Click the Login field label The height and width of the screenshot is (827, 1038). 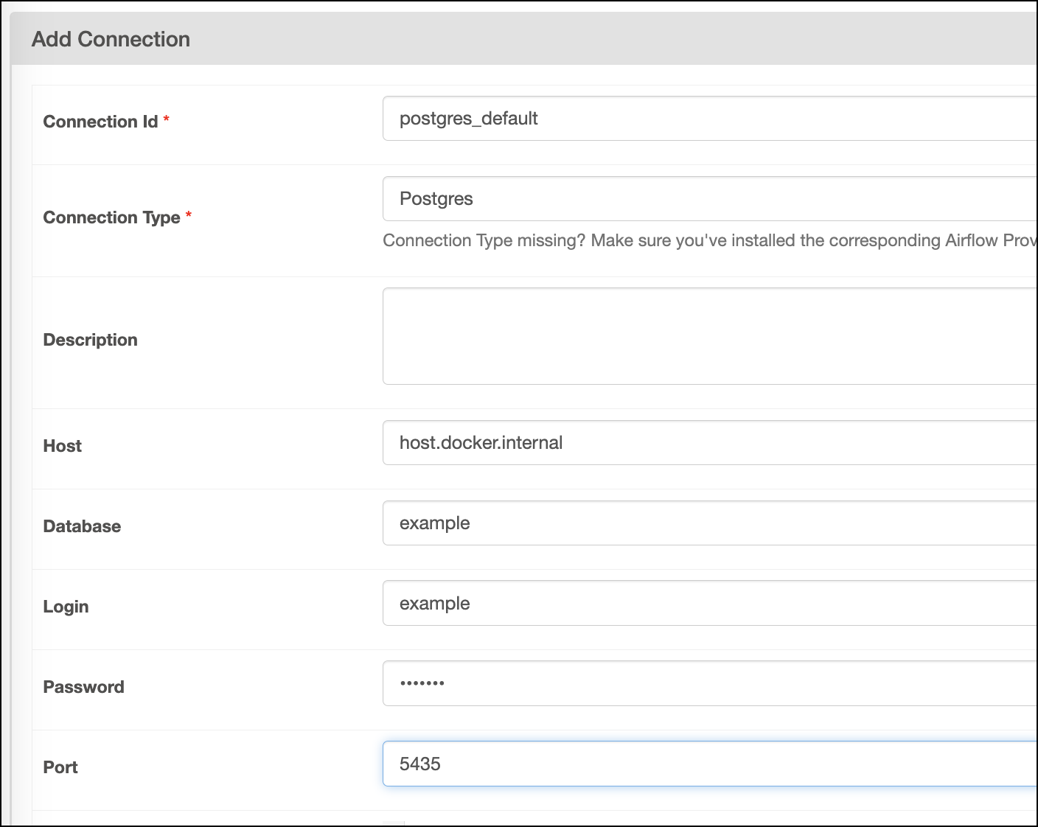[66, 606]
